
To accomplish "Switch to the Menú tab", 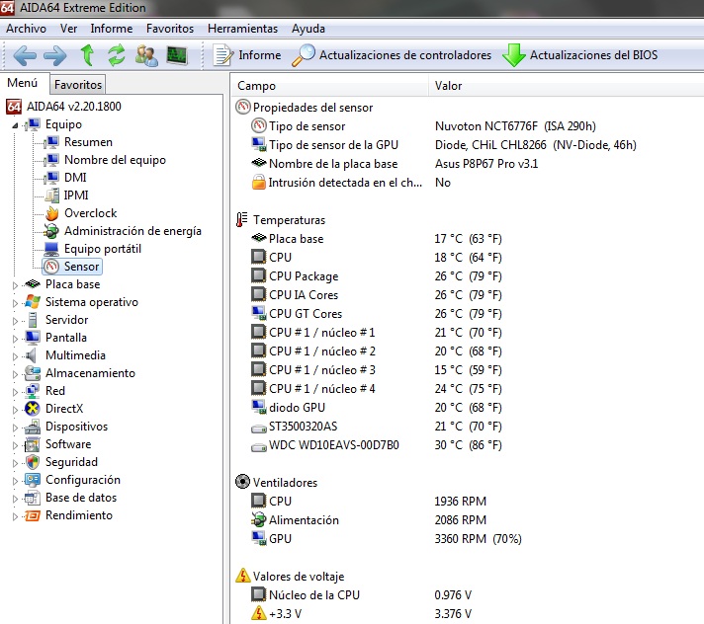I will pos(23,83).
